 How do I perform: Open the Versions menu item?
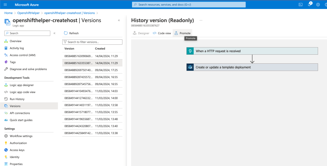pos(29,106)
